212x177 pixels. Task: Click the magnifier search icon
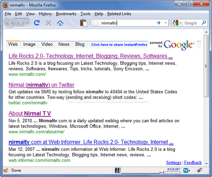pos(204,22)
